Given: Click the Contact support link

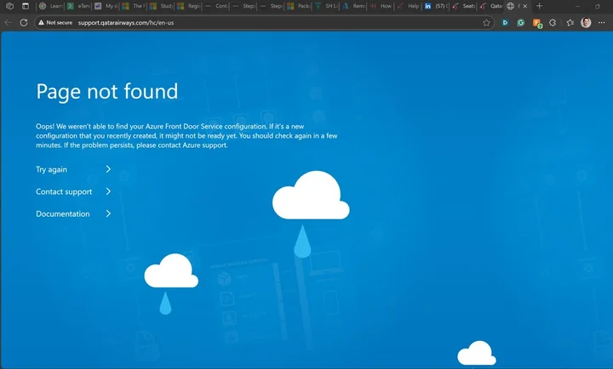Looking at the screenshot, I should click(64, 191).
